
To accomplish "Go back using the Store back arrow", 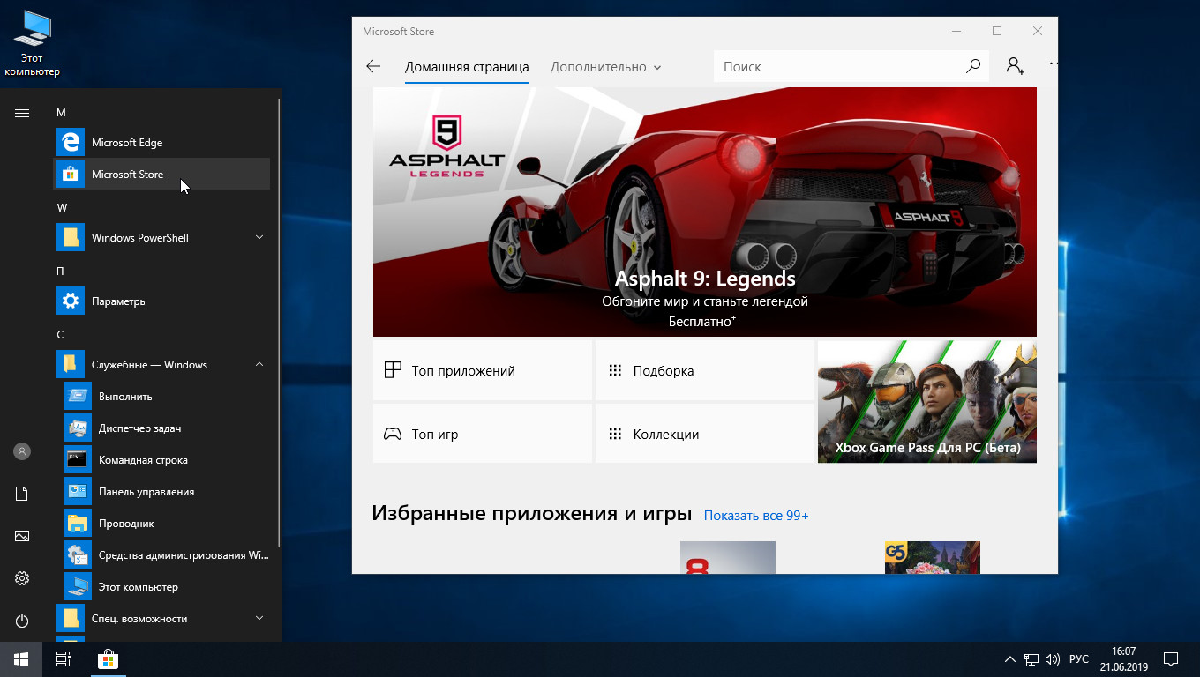I will click(x=373, y=66).
